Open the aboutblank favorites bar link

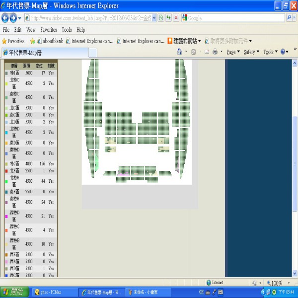click(x=53, y=41)
